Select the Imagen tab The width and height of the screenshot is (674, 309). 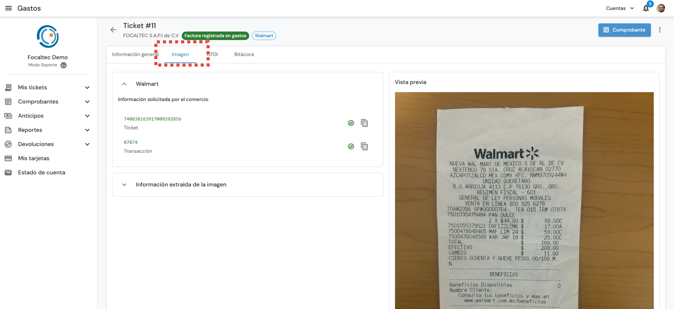(x=180, y=54)
